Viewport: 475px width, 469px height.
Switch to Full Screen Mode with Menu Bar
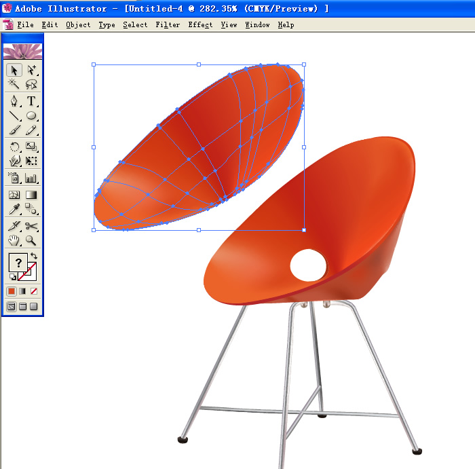point(22,307)
